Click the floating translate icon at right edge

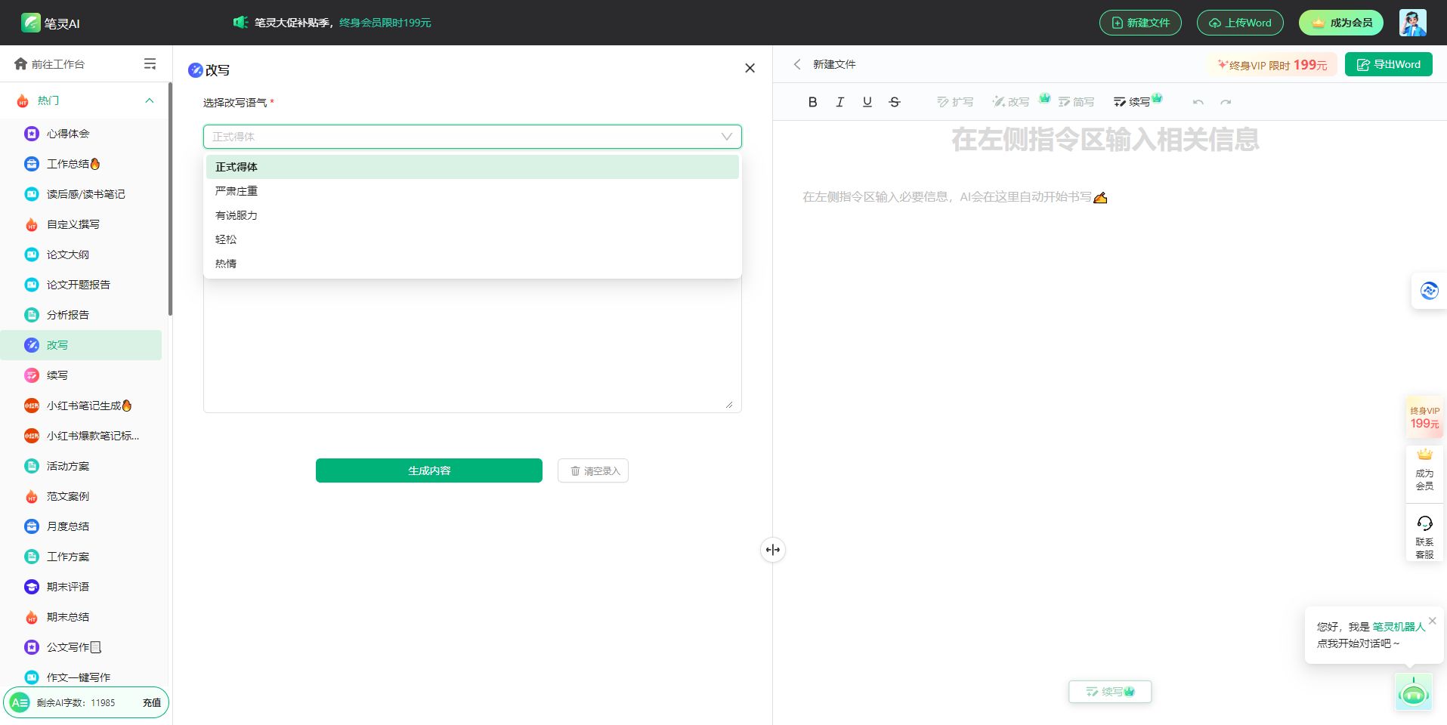click(x=1429, y=291)
